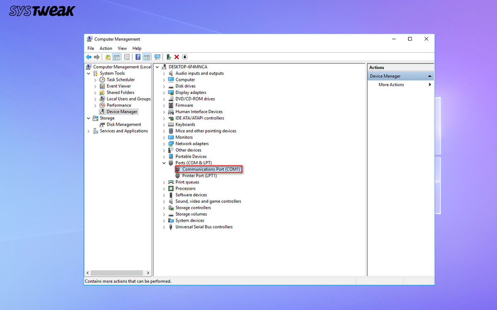Collapse the Ports (COM & LPT) category
This screenshot has width=497, height=310.
point(164,162)
